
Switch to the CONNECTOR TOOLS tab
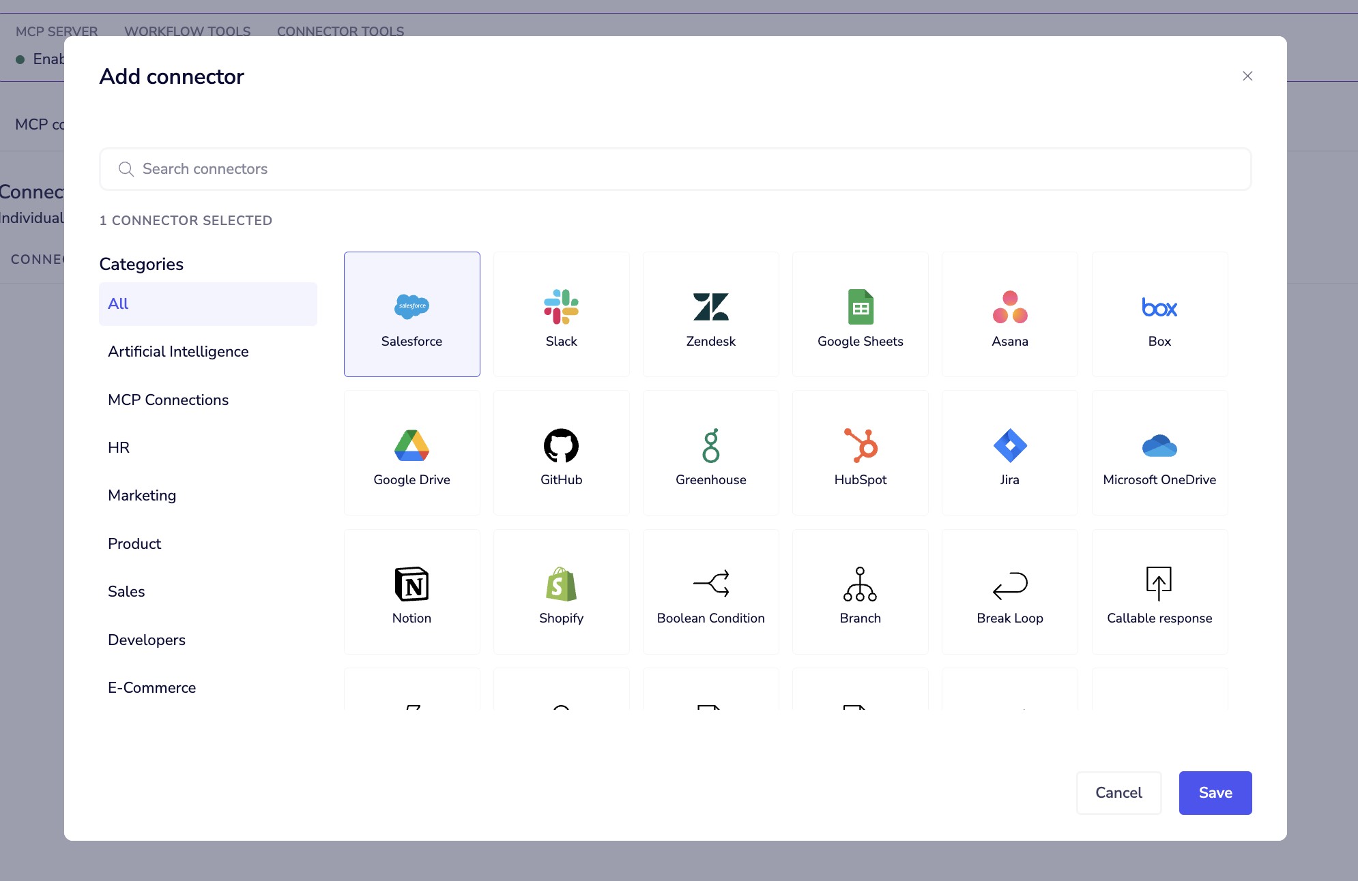[340, 31]
